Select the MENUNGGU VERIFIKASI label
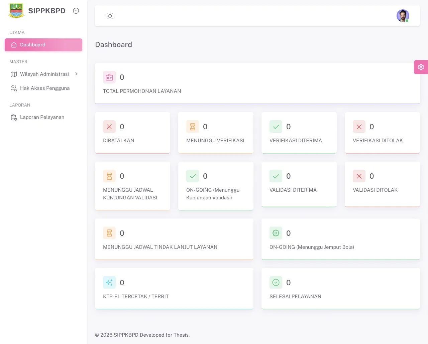The width and height of the screenshot is (428, 344). coord(215,141)
